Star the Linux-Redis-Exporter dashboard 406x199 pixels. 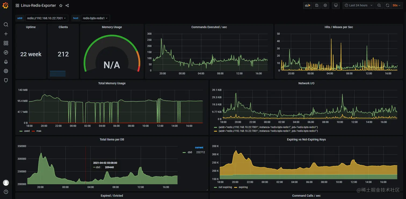(x=61, y=5)
